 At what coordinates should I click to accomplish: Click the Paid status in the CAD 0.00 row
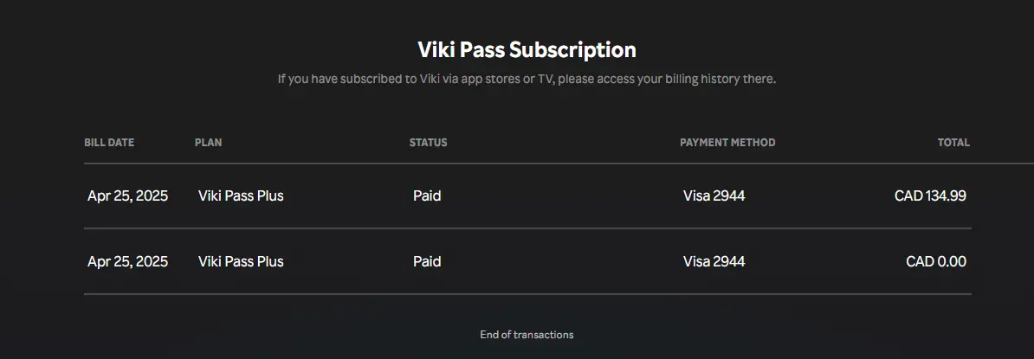coord(427,261)
